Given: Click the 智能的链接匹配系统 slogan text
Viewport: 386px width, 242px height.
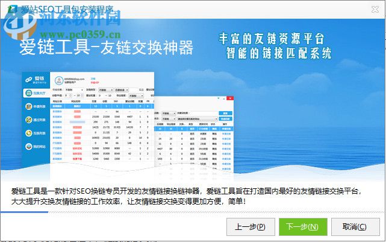Looking at the screenshot, I should [x=279, y=53].
